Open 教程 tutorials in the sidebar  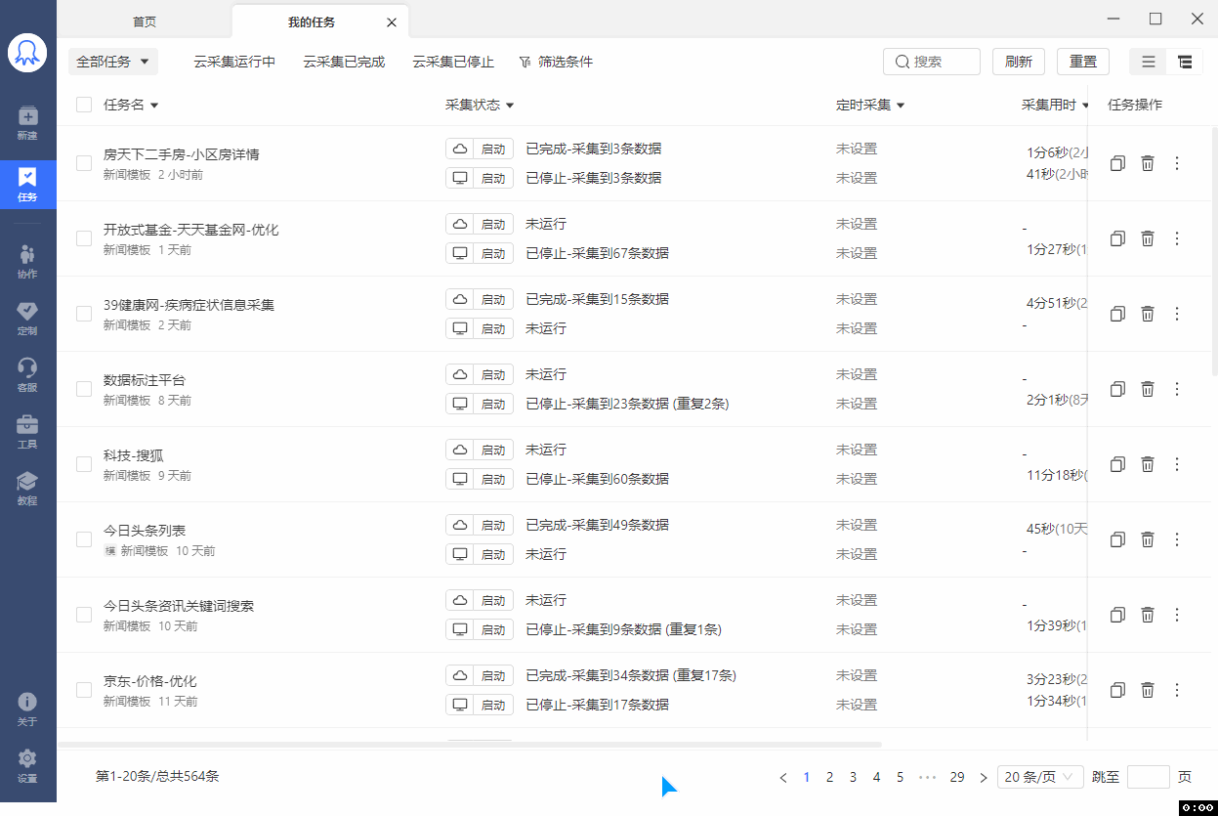click(x=27, y=489)
